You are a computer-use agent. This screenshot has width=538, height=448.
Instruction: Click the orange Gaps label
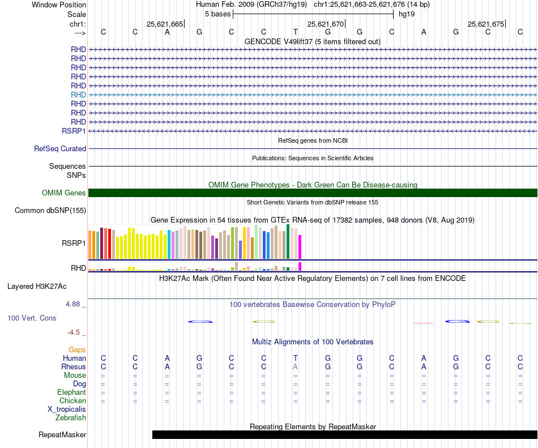[77, 349]
